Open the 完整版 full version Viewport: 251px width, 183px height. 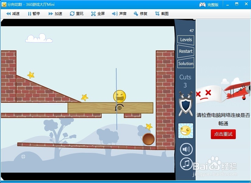click(x=209, y=5)
